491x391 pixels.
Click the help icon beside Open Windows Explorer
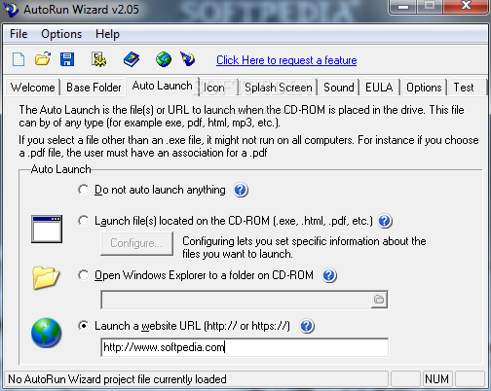point(329,275)
